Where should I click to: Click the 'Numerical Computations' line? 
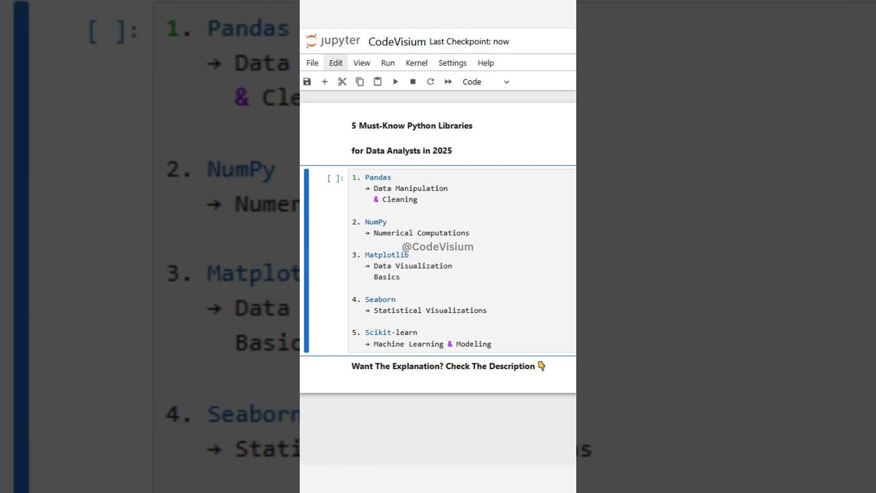(417, 233)
